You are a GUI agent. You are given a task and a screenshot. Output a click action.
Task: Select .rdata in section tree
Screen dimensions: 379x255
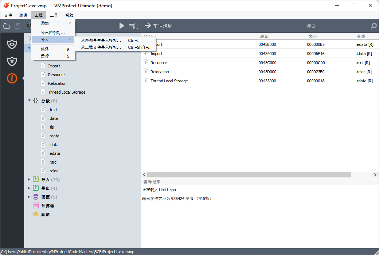point(54,136)
